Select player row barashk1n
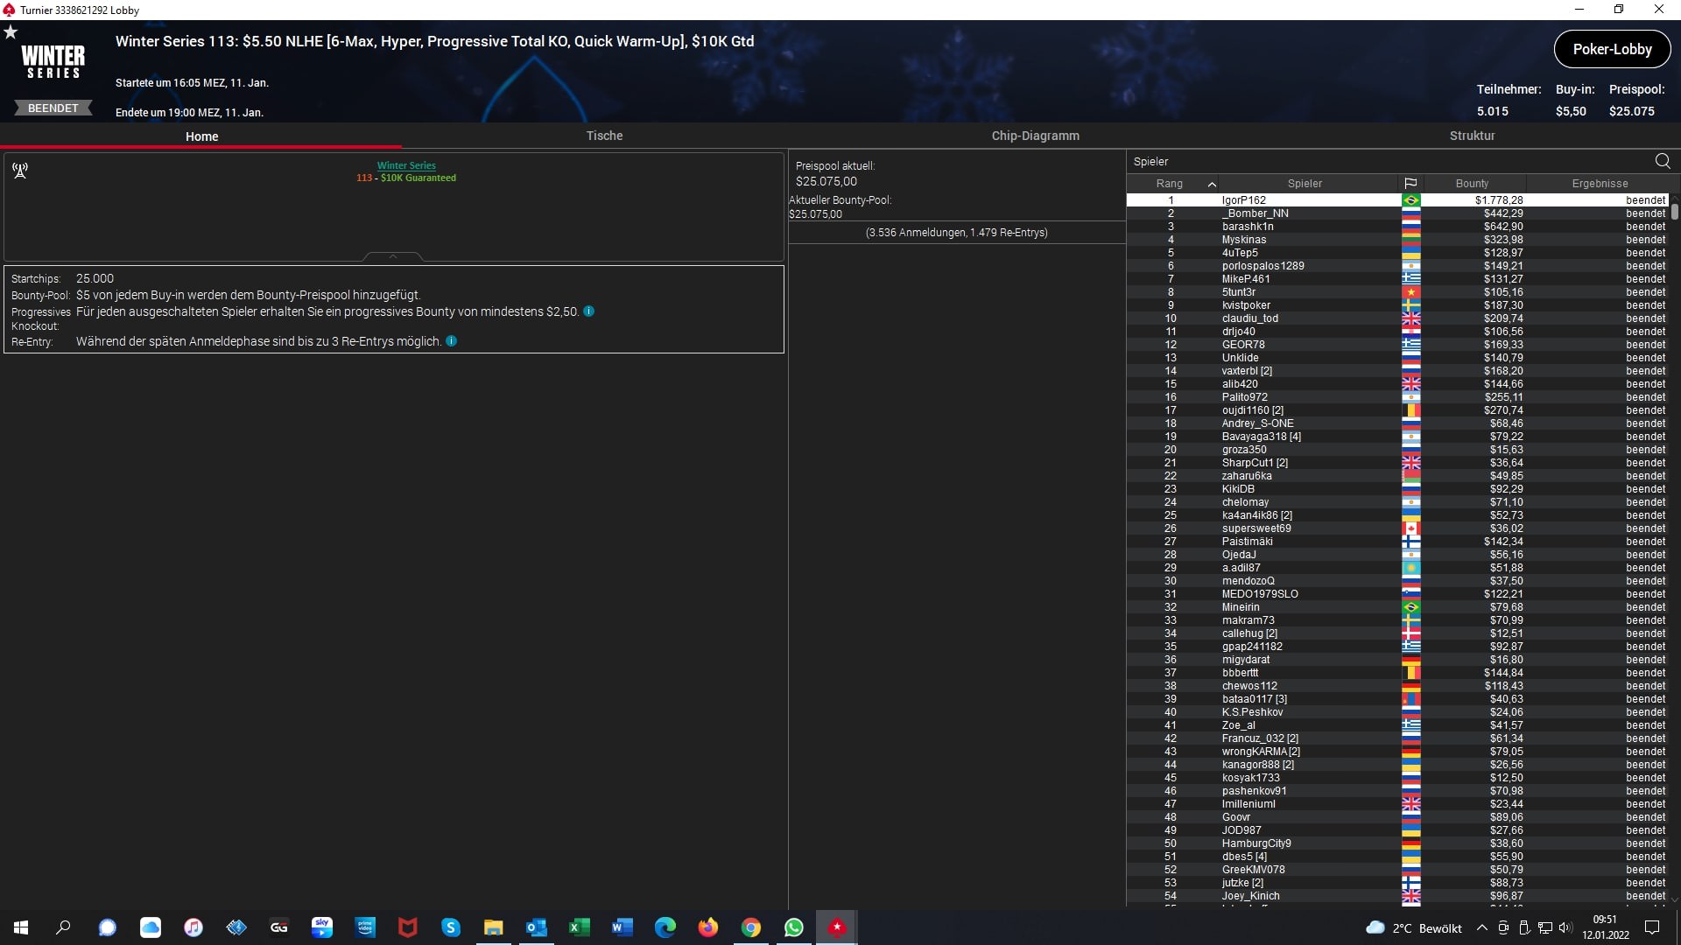This screenshot has width=1681, height=945. click(x=1248, y=227)
